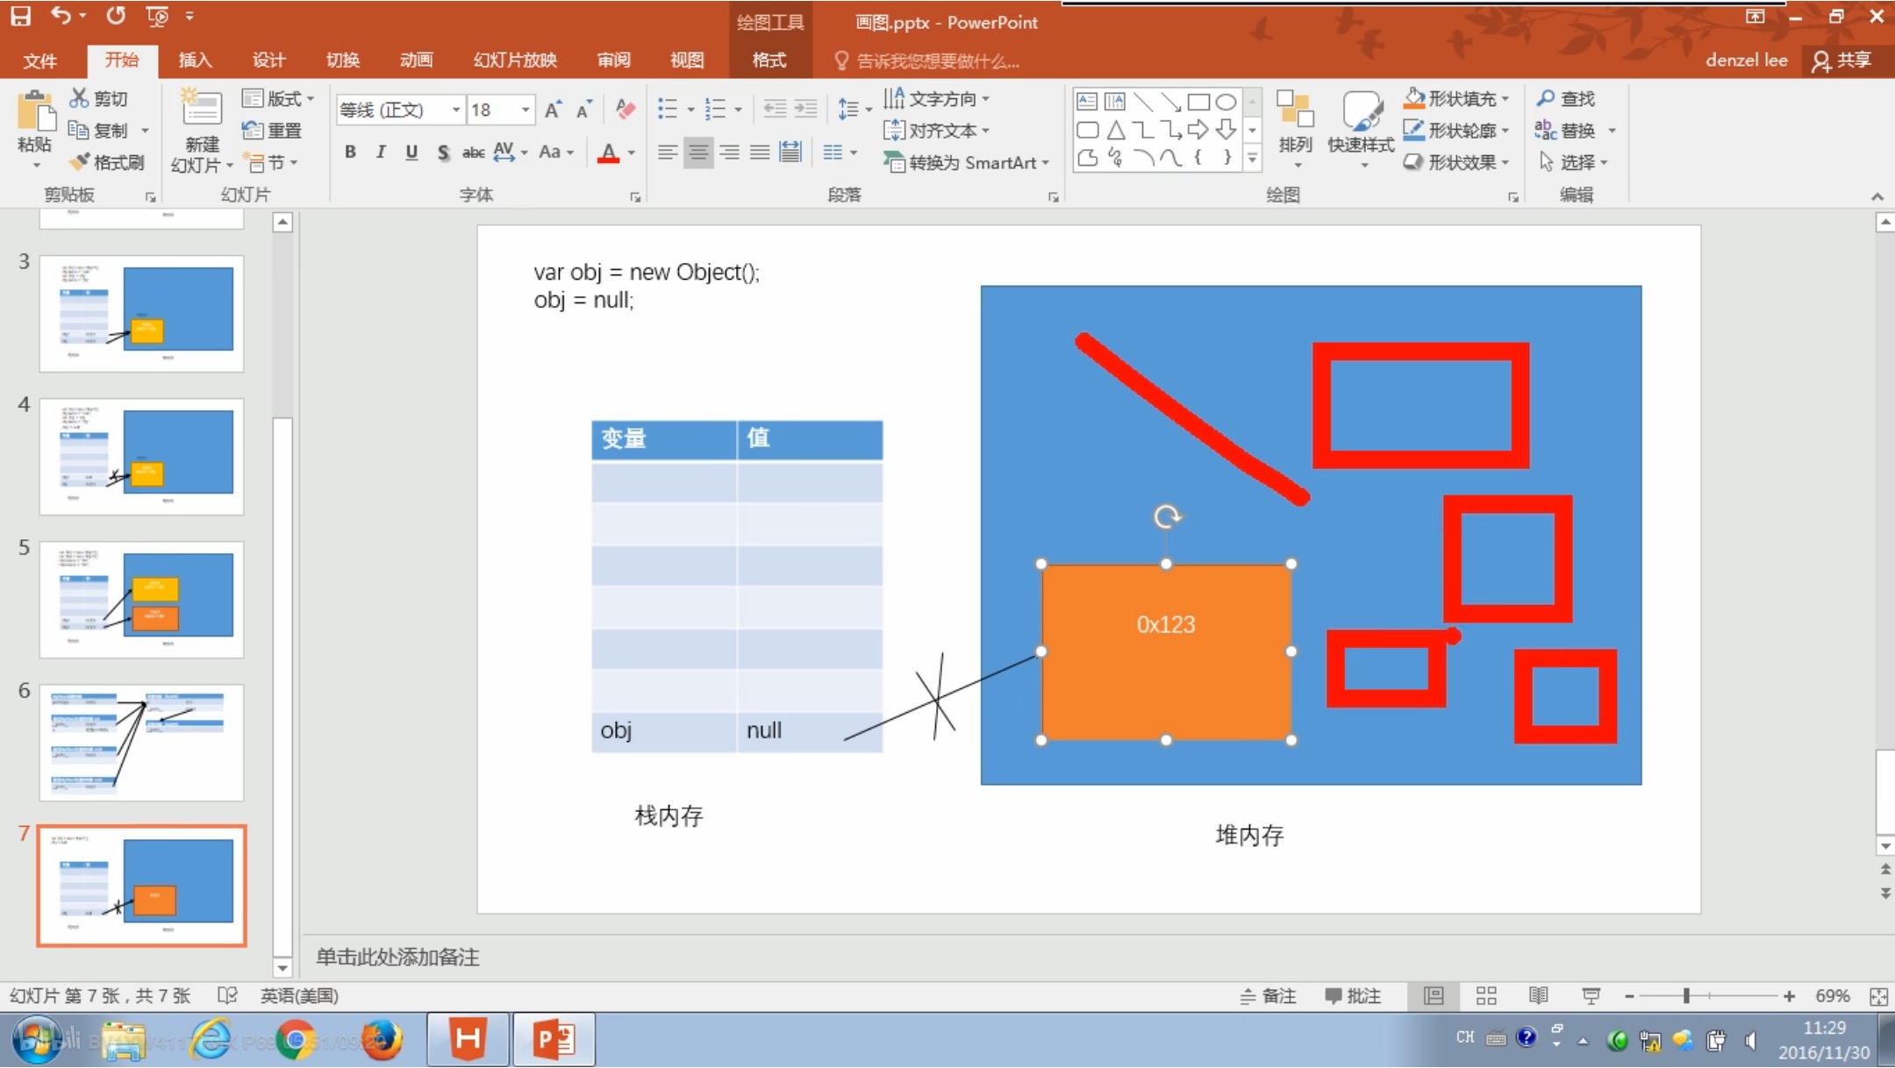Open Arrange (排列) options
Screen dimensions: 1895x1068
click(x=1295, y=128)
